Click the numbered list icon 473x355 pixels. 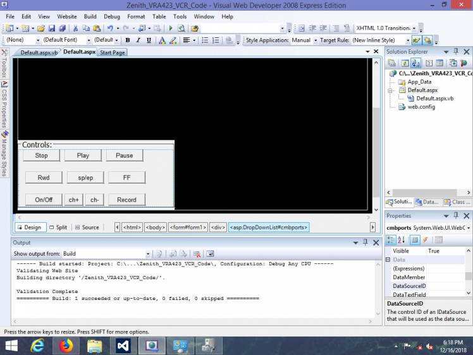[x=216, y=40]
